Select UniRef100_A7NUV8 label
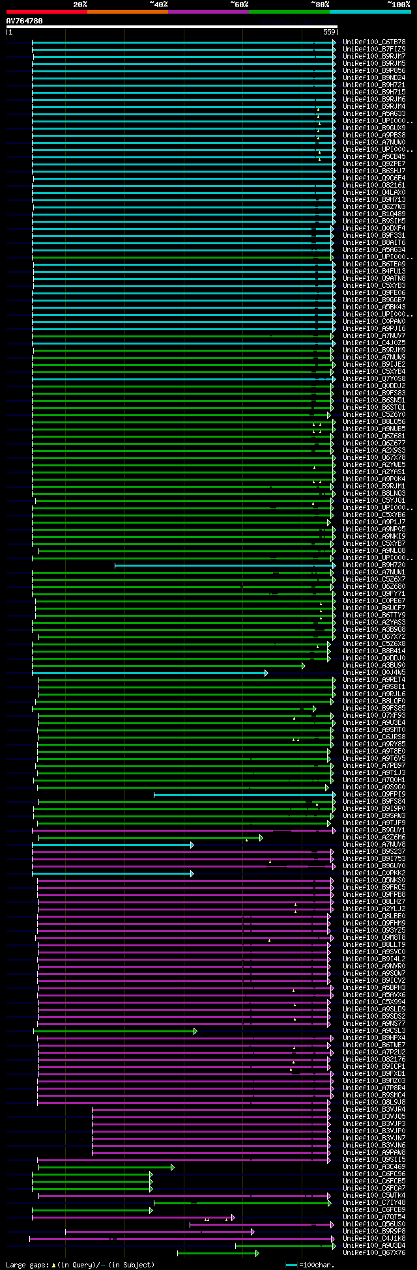 [374, 845]
